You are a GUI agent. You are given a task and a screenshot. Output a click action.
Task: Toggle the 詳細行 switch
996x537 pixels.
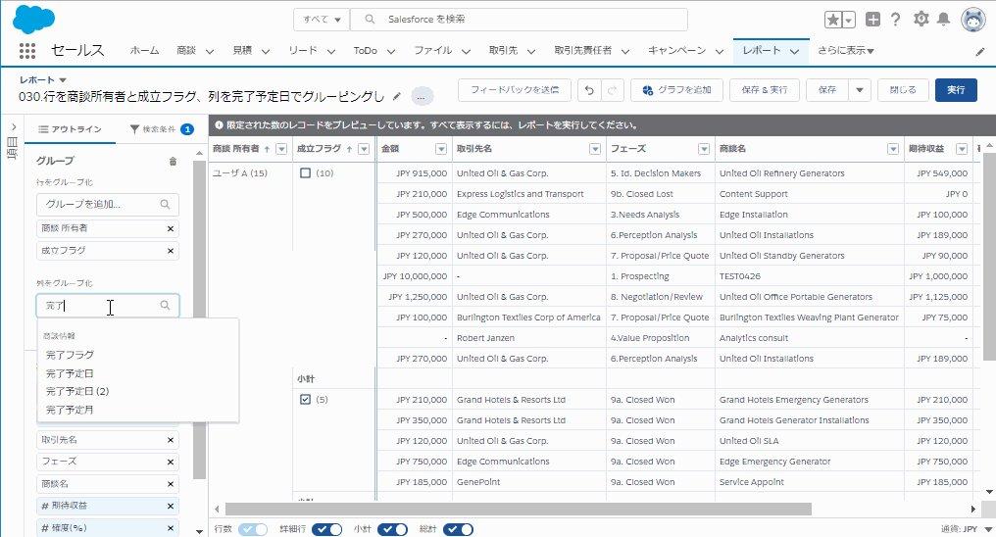tap(326, 529)
